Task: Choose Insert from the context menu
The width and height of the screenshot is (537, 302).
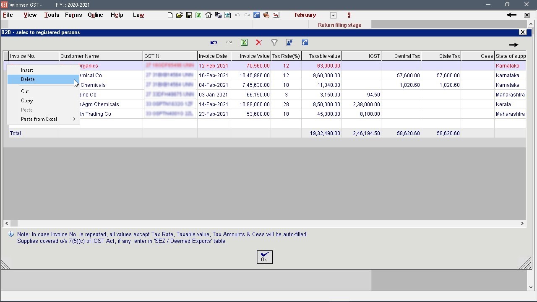Action: tap(43, 70)
